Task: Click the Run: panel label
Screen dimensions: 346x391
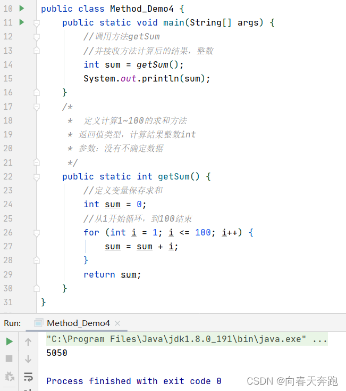Action: tap(12, 323)
